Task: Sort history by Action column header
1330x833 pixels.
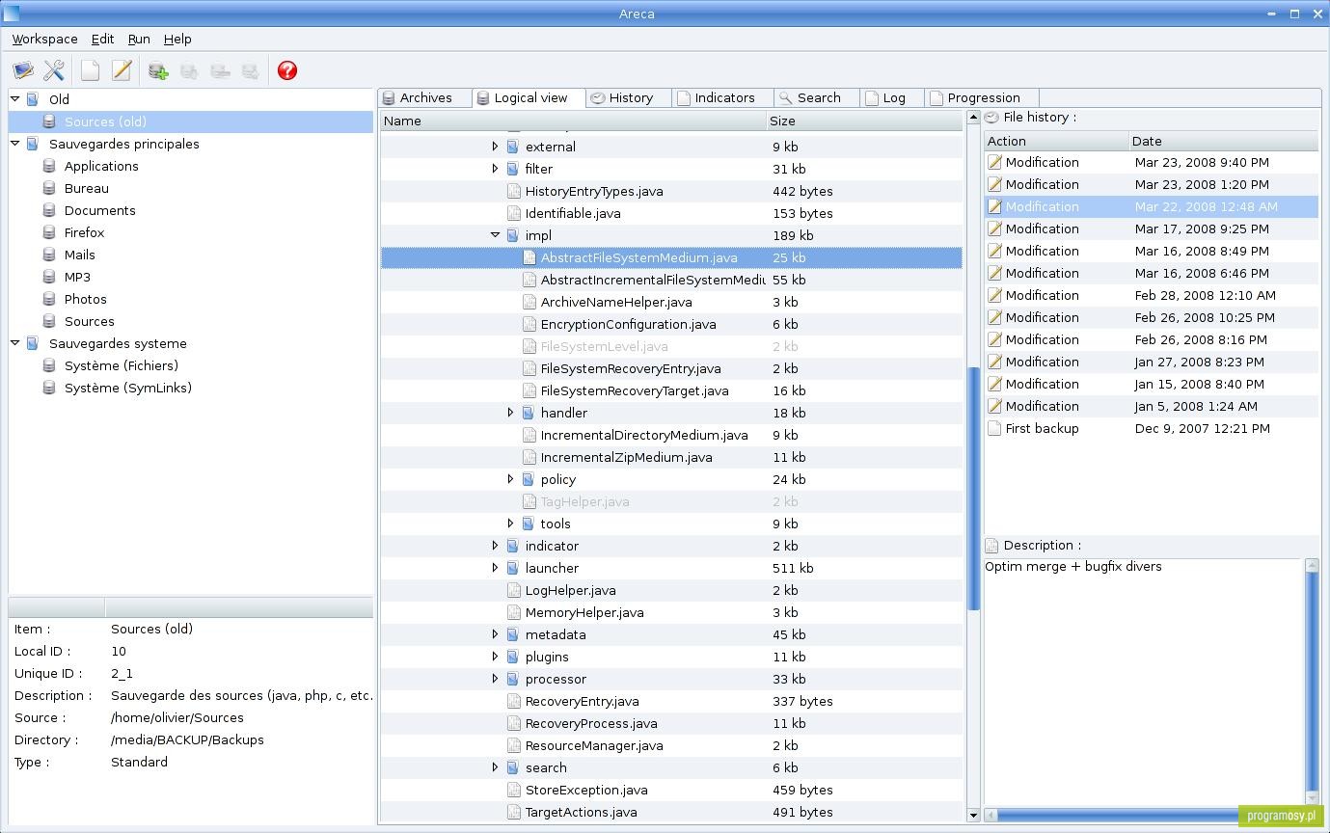Action: click(1056, 141)
